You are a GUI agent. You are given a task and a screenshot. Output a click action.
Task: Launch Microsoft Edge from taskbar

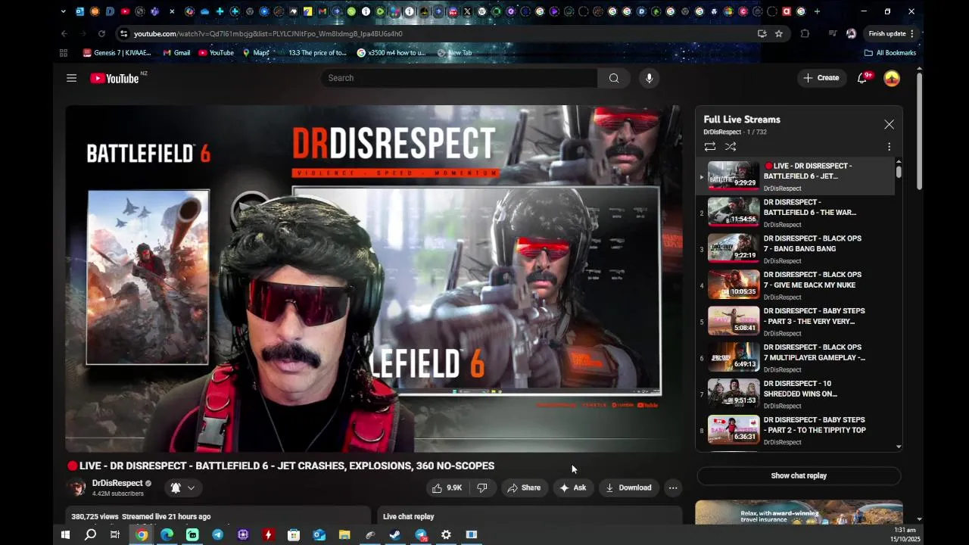point(167,534)
